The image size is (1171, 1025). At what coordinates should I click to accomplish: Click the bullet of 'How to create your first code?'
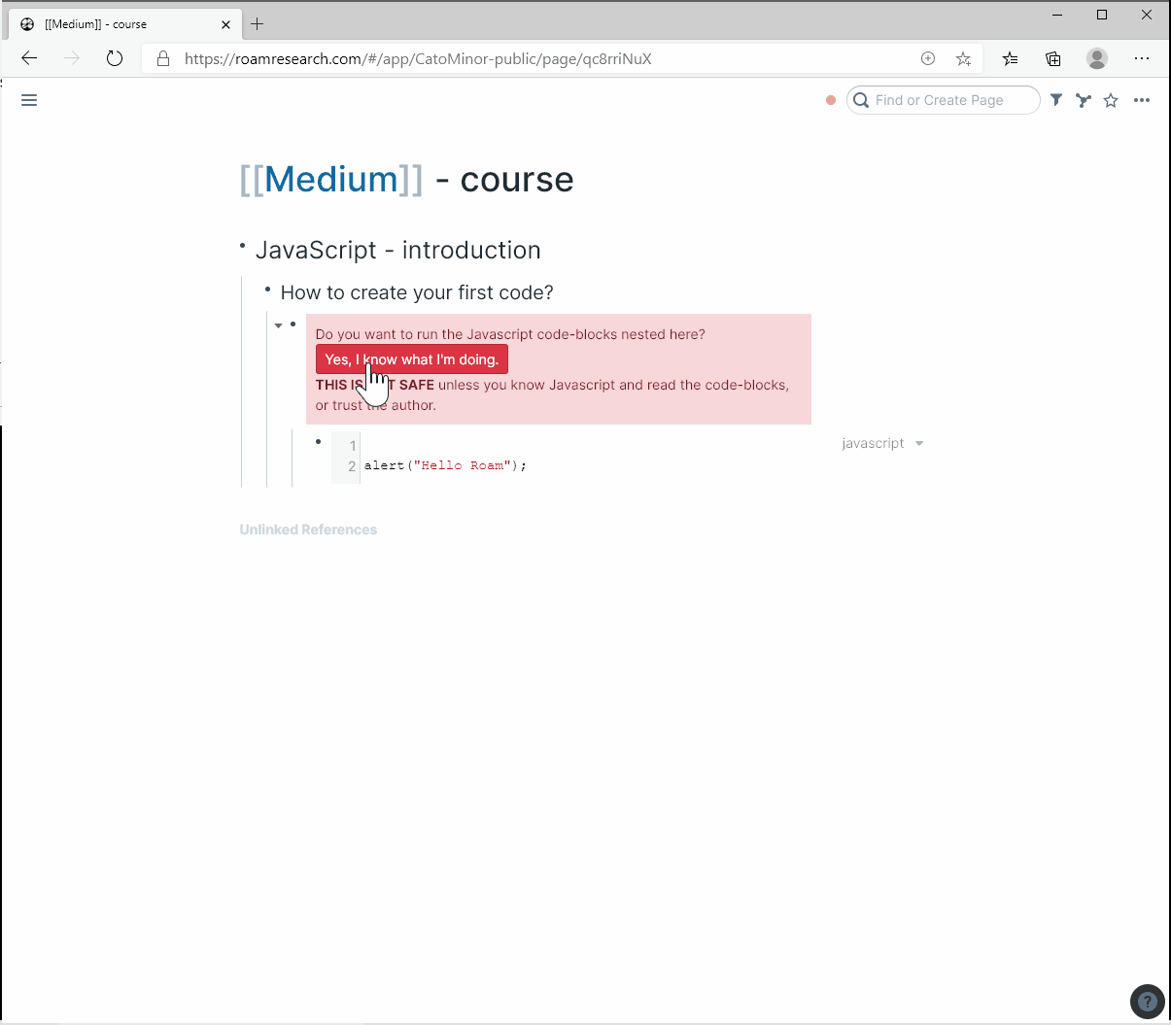click(268, 289)
